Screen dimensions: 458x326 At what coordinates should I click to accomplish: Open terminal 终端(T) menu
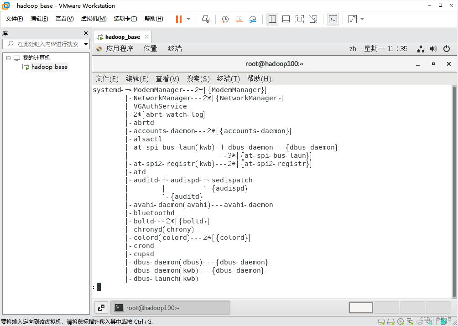tap(229, 78)
